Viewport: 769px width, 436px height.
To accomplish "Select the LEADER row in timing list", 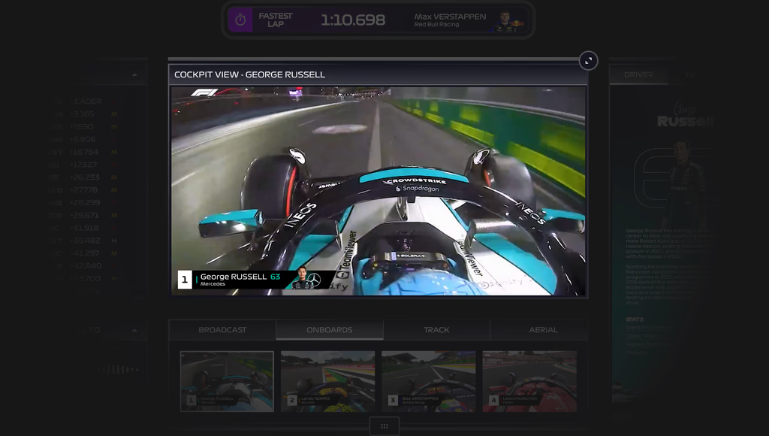I will [x=85, y=101].
